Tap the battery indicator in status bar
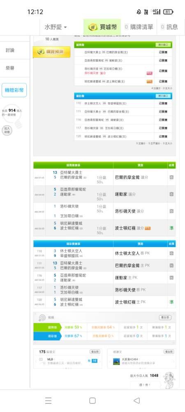 168,12
